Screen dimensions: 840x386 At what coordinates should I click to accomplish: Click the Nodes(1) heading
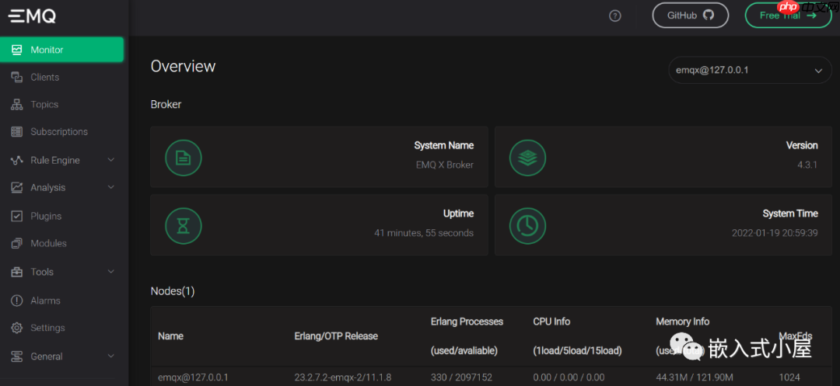[x=173, y=291]
